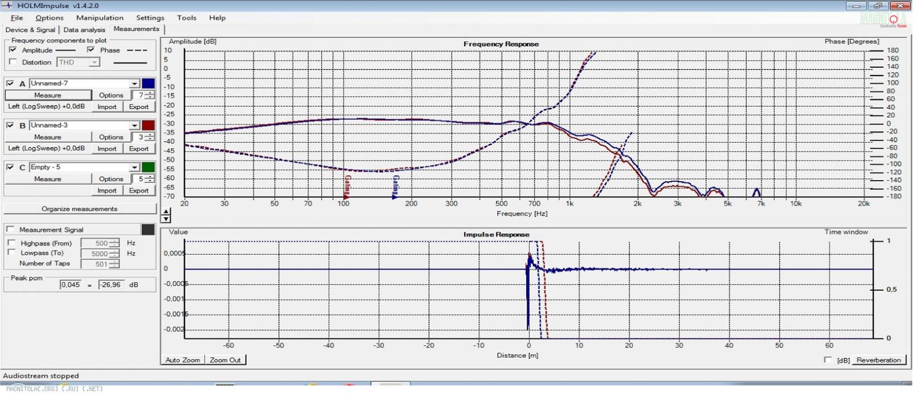This screenshot has width=918, height=394.
Task: Uncheck measurement slot A checkbox
Action: [10, 84]
